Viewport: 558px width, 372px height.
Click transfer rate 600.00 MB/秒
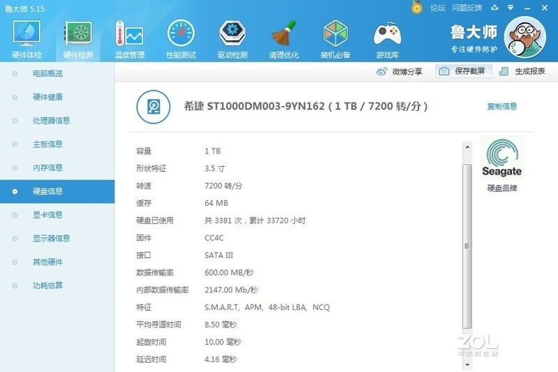(229, 273)
